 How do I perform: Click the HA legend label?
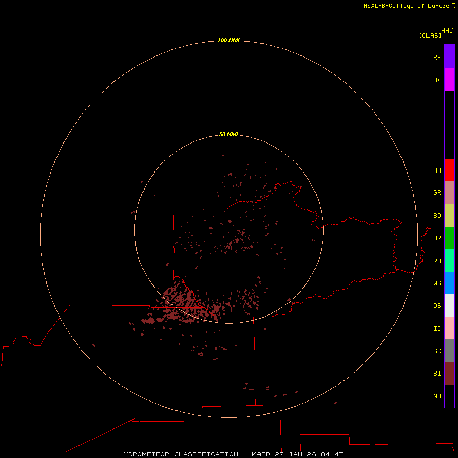[x=437, y=170]
